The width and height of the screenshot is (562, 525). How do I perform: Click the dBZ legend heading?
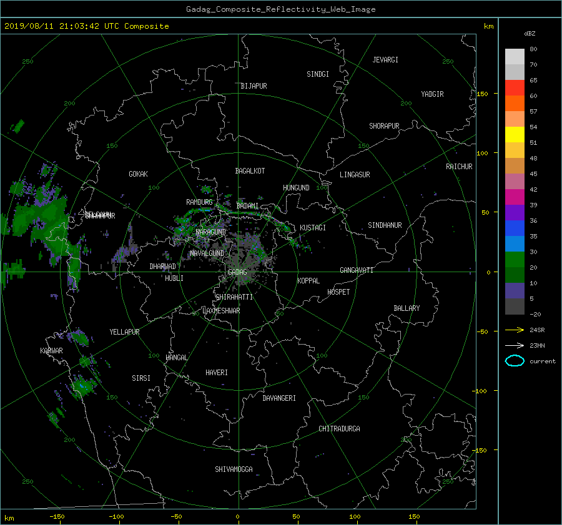[530, 34]
